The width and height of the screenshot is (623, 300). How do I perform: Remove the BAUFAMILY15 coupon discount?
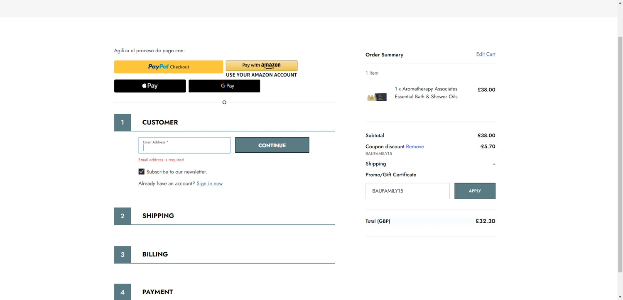[415, 146]
